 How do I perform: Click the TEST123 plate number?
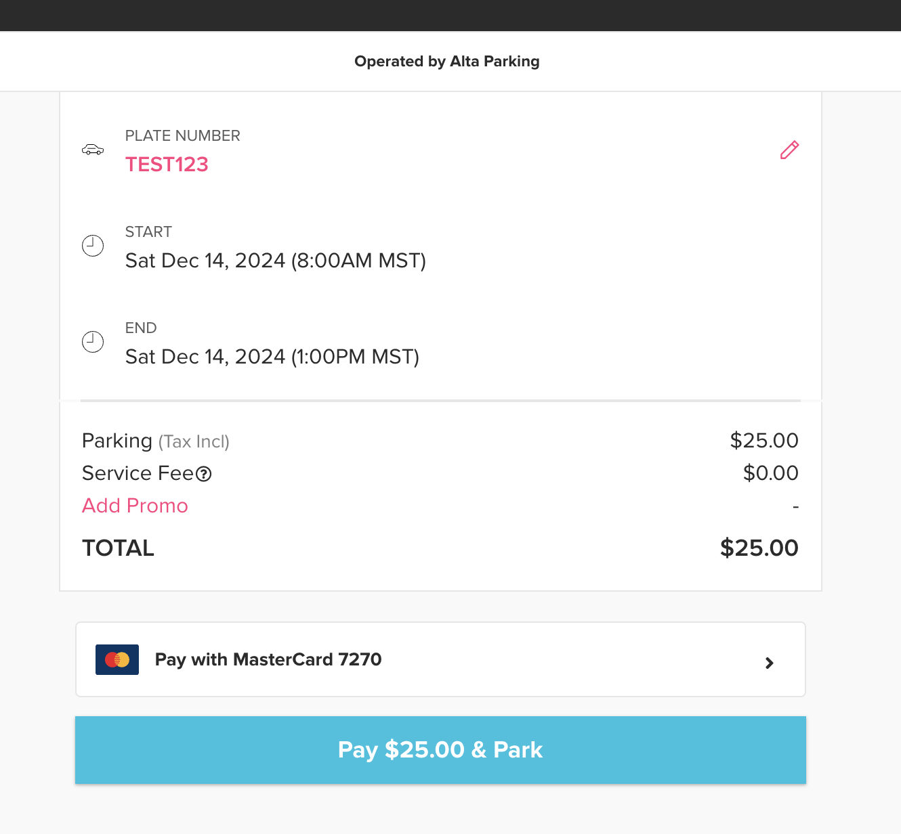tap(167, 164)
